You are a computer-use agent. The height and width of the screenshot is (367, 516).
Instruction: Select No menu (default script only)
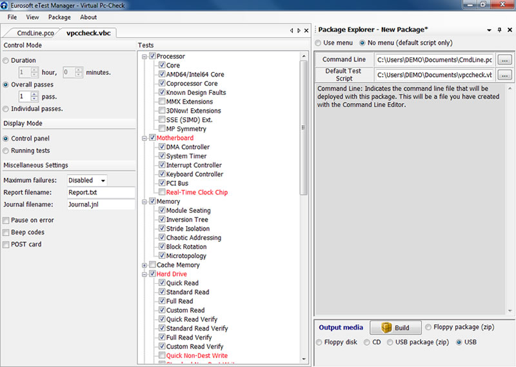click(x=362, y=43)
